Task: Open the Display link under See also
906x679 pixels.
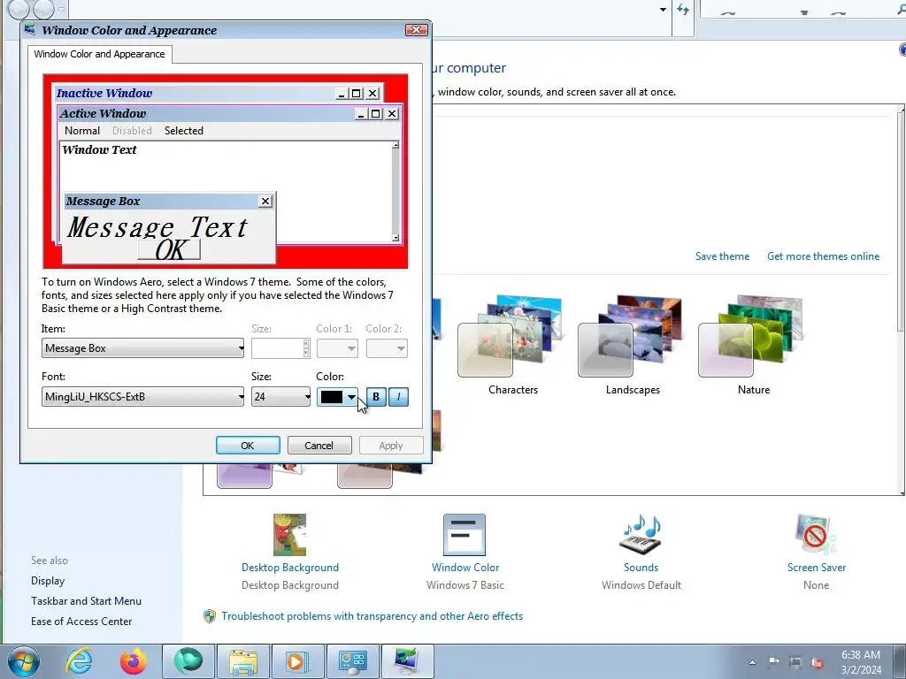Action: pyautogui.click(x=48, y=581)
